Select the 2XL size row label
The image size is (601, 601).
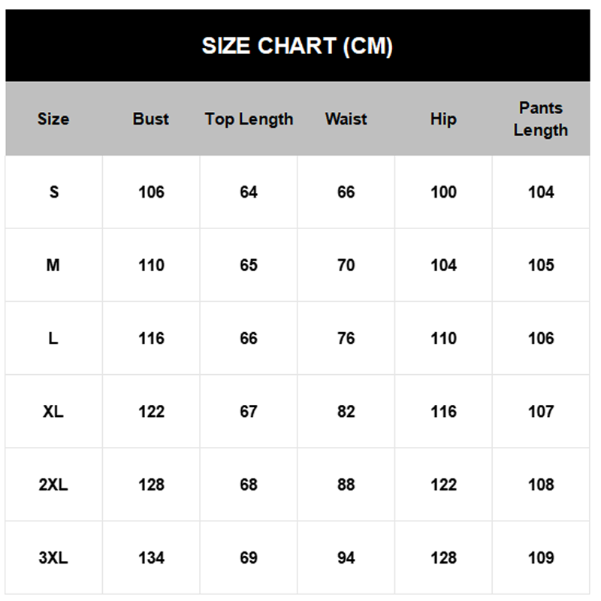click(x=53, y=485)
